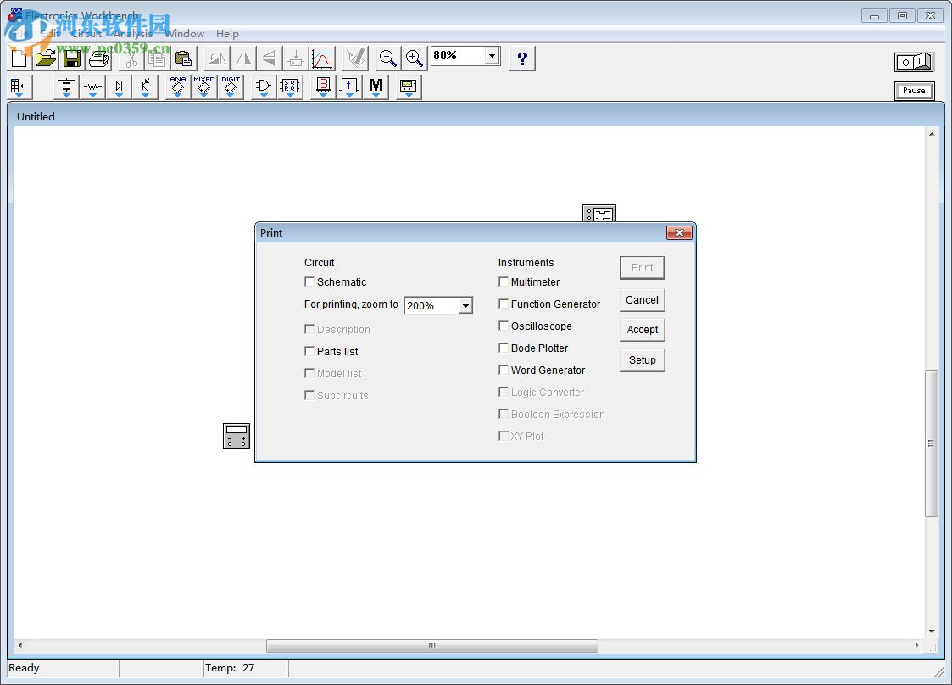Click the Help question mark icon
Screen dimensions: 952x685
point(522,58)
